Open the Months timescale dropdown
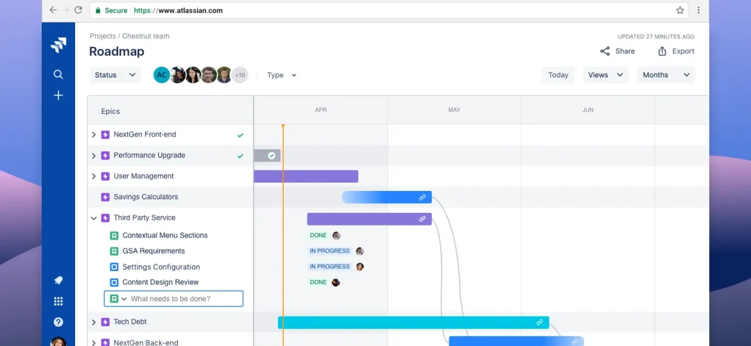 (666, 75)
